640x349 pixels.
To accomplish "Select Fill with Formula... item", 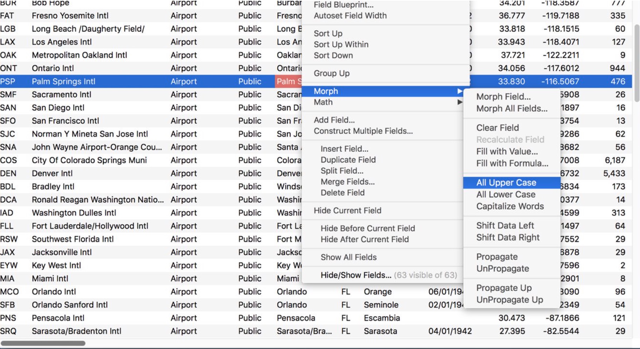I will (x=512, y=164).
